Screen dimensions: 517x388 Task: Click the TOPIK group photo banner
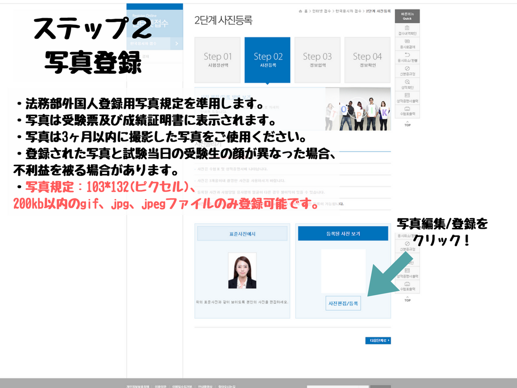[358, 109]
